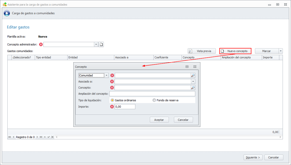The image size is (291, 165).
Task: Click Siguiente > button
Action: click(x=253, y=157)
